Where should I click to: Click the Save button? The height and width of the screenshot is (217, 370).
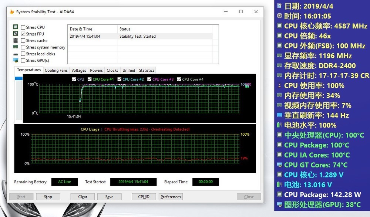(109, 197)
